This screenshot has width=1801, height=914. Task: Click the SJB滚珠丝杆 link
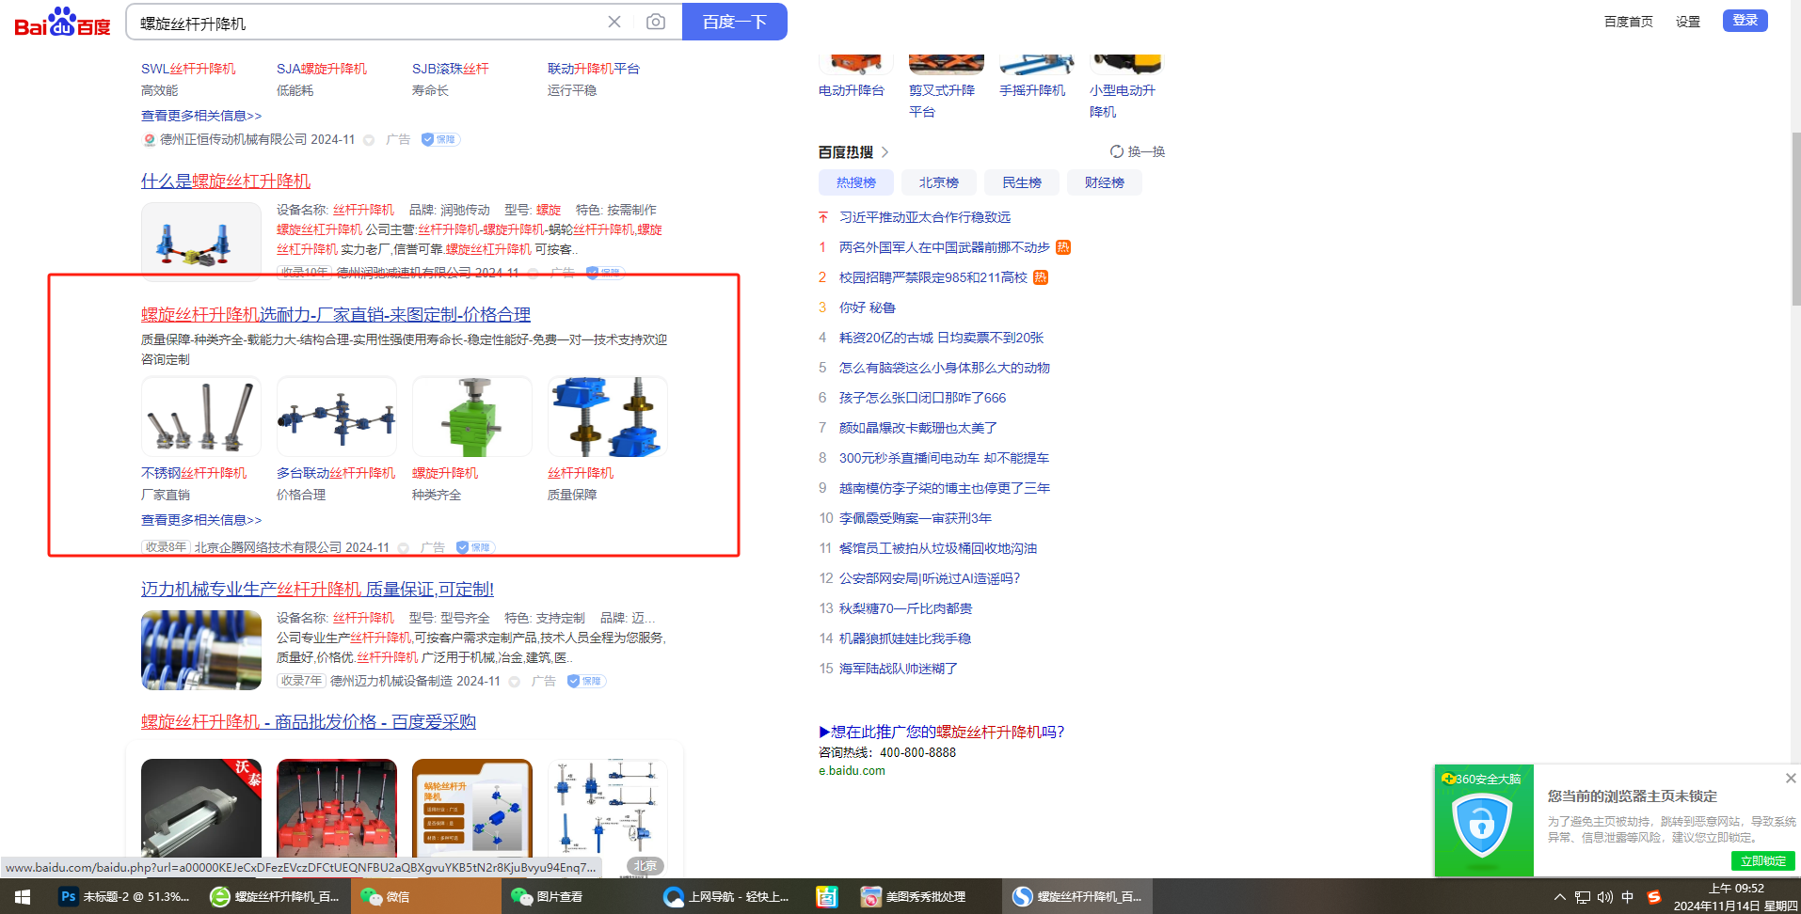click(451, 69)
